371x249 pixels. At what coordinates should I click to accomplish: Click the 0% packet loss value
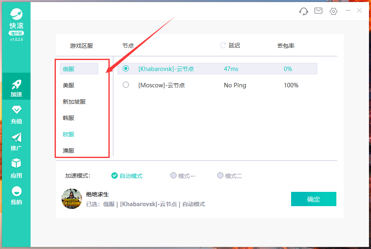[288, 69]
